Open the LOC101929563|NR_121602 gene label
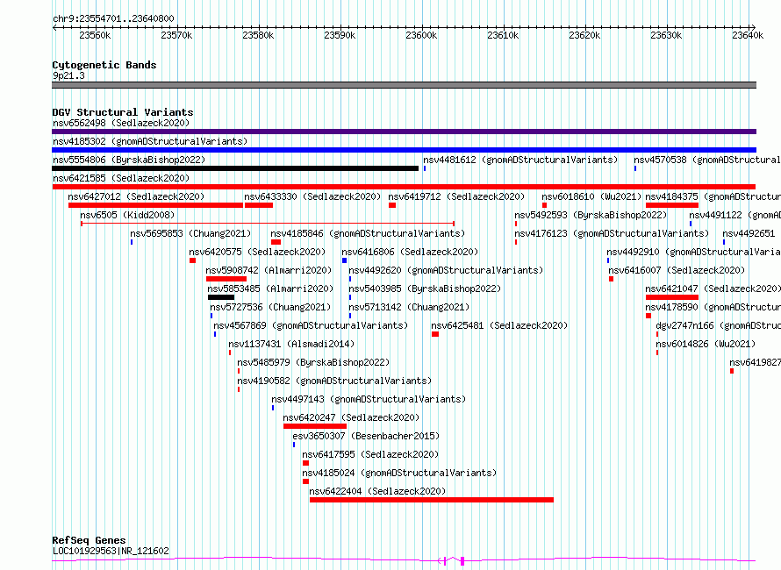This screenshot has height=570, width=781. point(111,551)
